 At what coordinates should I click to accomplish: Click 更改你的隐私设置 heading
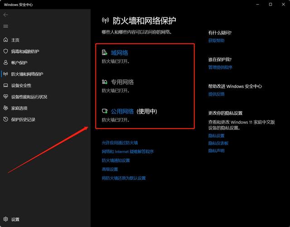click(x=226, y=113)
